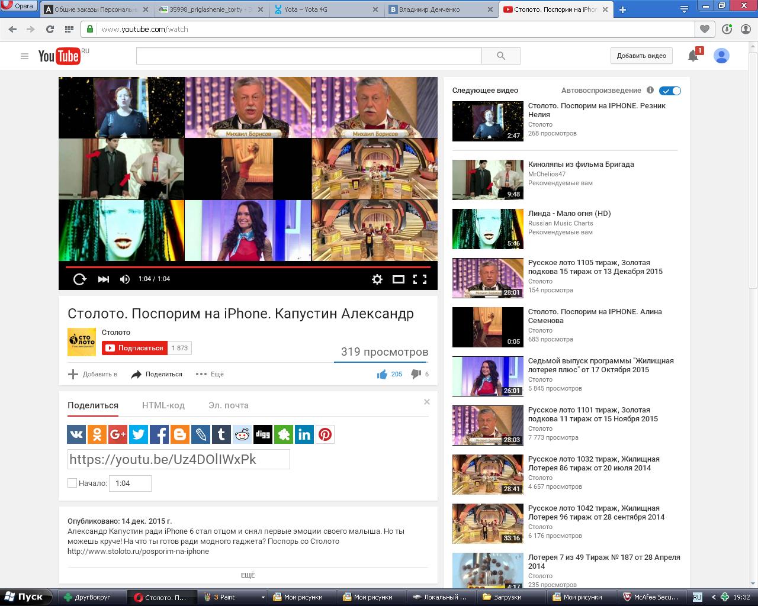Open the Добавить в menu
Viewport: 758px width, 606px height.
pos(92,374)
